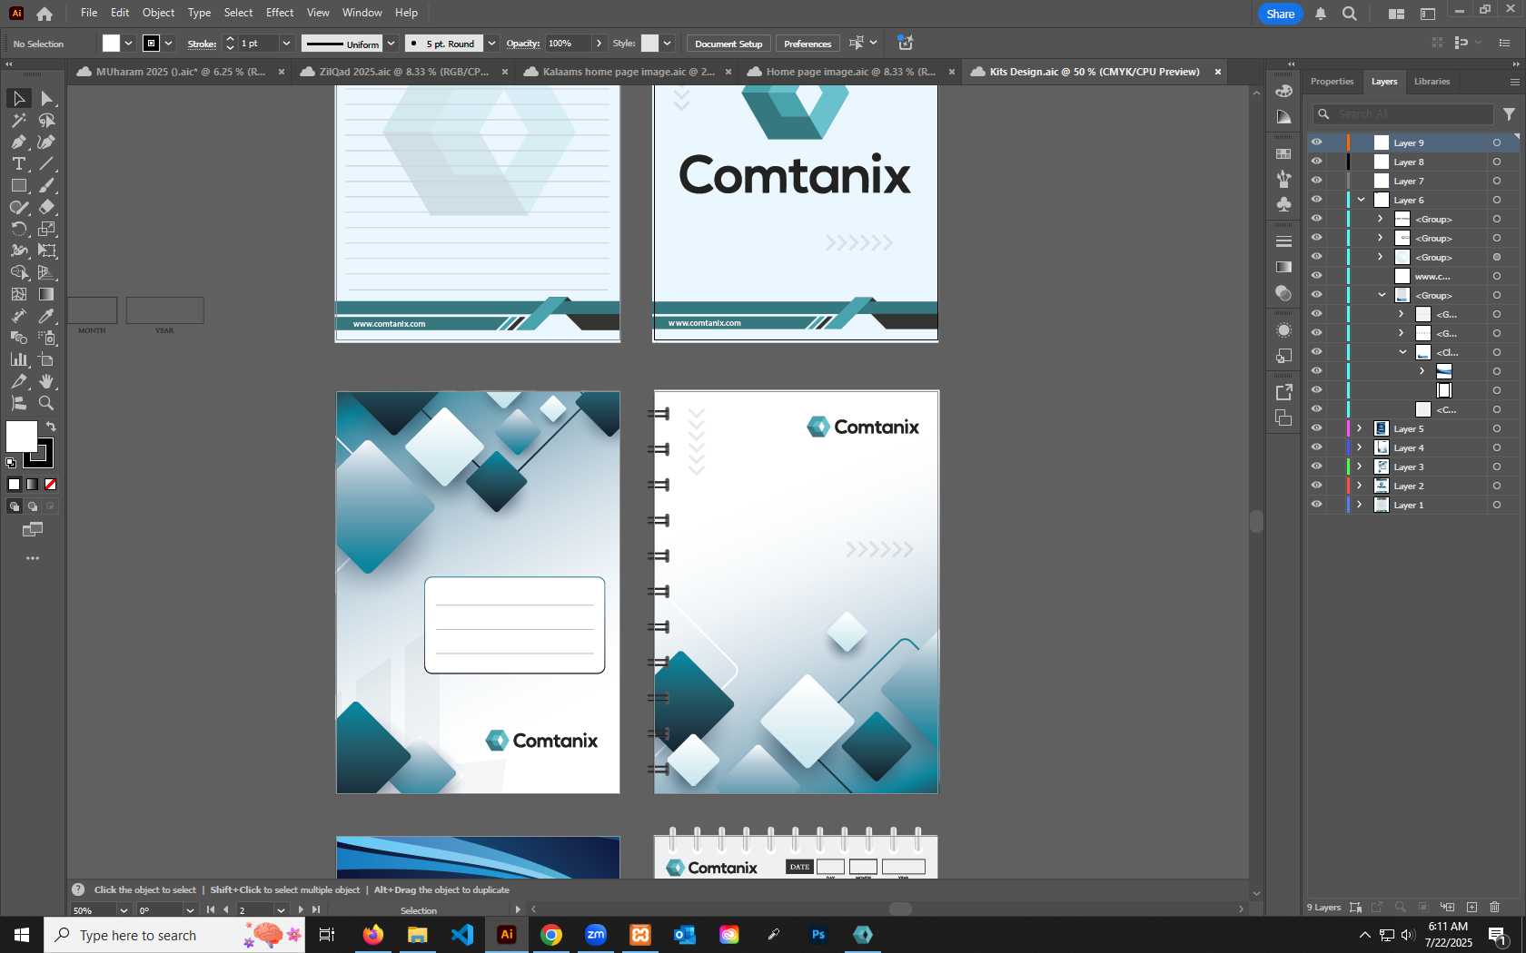Select the Direct Selection tool
The image size is (1526, 953).
pos(47,98)
